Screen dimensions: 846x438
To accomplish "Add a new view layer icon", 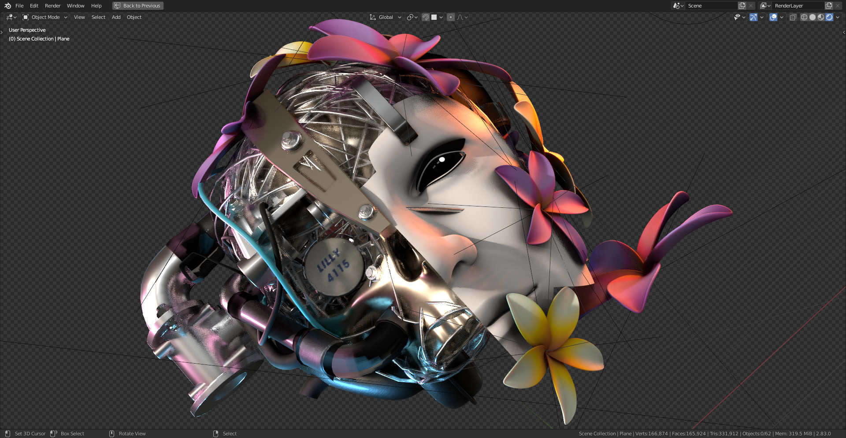I will (829, 6).
